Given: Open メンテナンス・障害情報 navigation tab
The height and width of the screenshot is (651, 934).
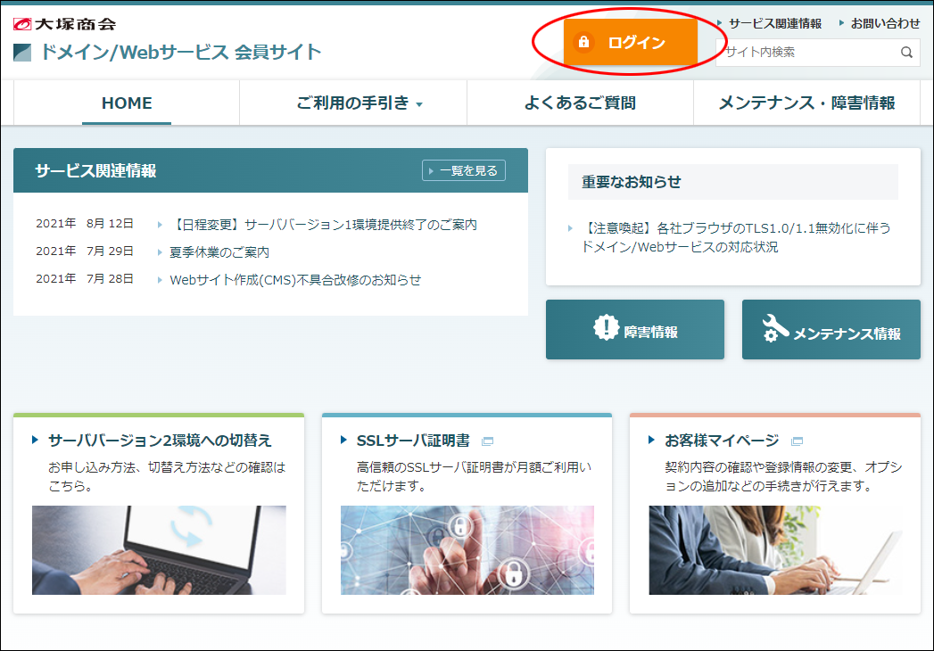Looking at the screenshot, I should (807, 103).
